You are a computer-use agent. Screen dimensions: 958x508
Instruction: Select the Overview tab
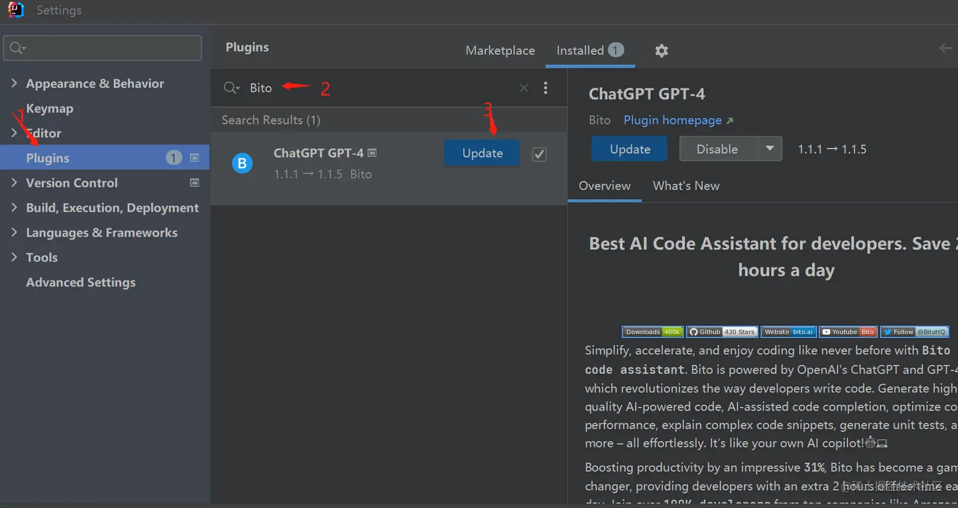(604, 186)
